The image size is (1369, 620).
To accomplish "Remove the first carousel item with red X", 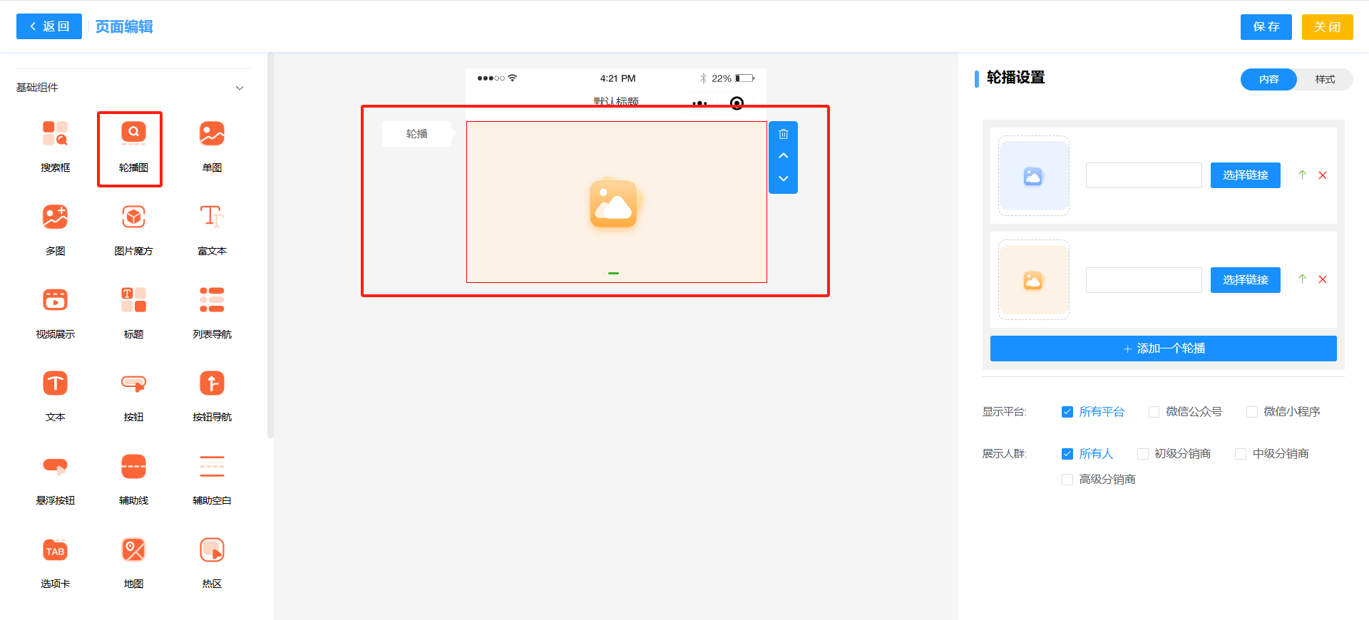I will [1323, 175].
